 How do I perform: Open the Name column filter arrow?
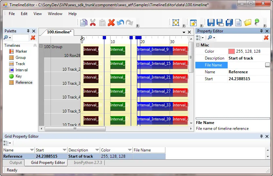coord(32,150)
